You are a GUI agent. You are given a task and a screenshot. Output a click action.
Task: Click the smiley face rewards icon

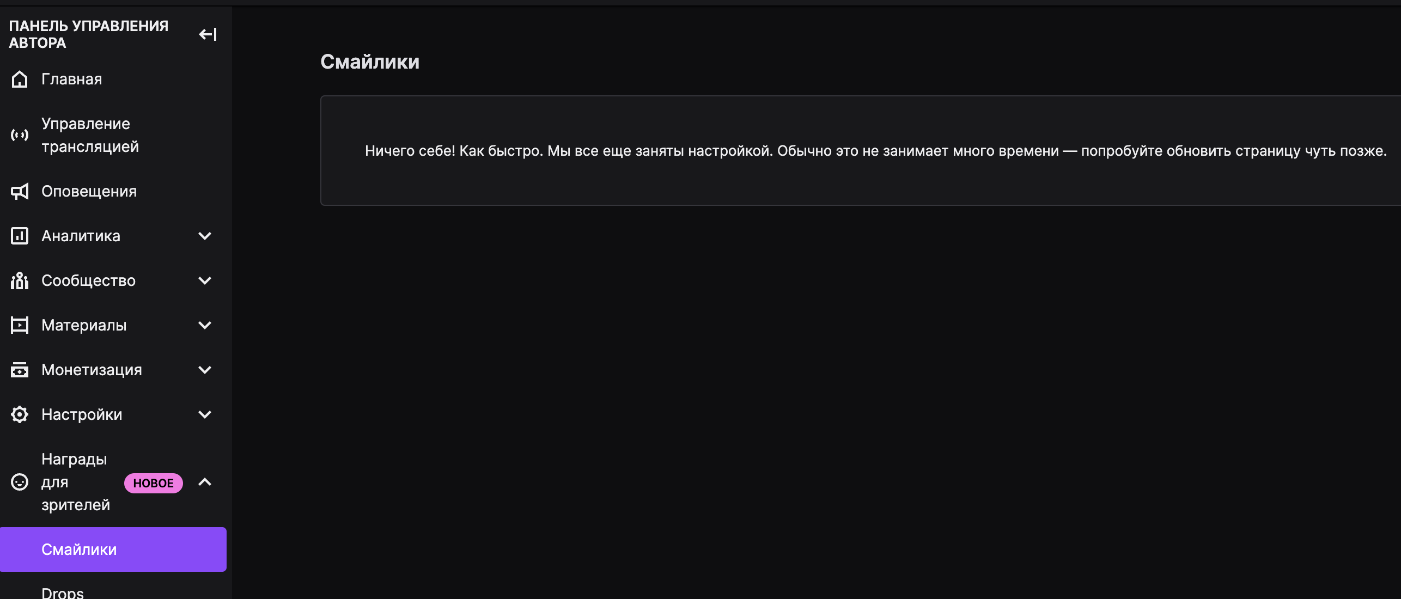[x=20, y=482]
